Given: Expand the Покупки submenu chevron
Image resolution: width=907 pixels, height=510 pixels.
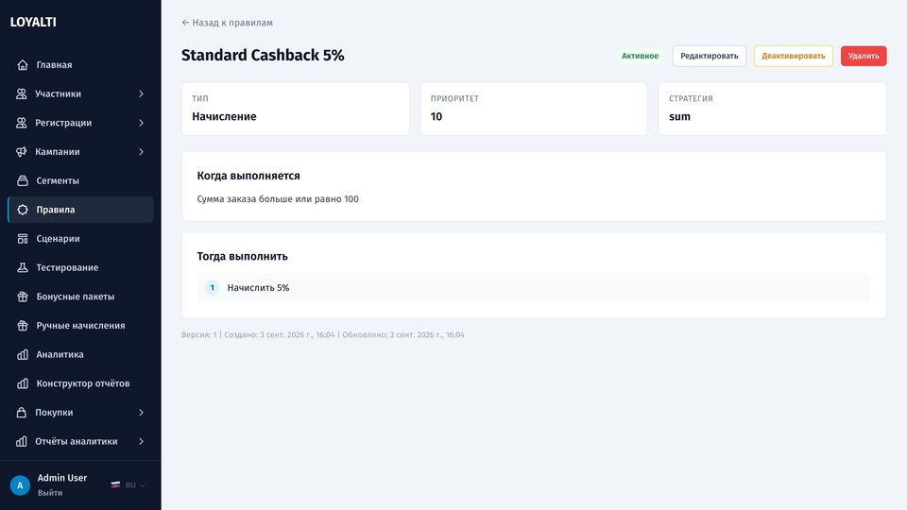Looking at the screenshot, I should pos(141,412).
